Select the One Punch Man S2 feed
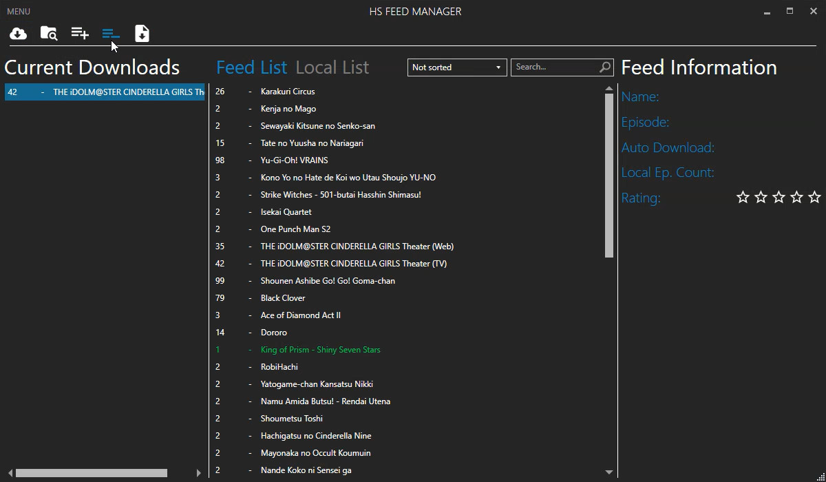This screenshot has height=482, width=826. [295, 229]
